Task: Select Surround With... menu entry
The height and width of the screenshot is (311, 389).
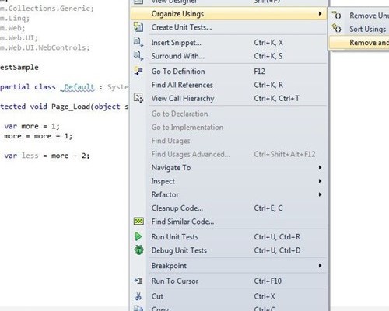Action: click(229, 56)
